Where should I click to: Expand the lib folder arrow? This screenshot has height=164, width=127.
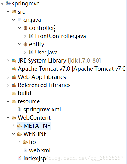click(x=20, y=142)
